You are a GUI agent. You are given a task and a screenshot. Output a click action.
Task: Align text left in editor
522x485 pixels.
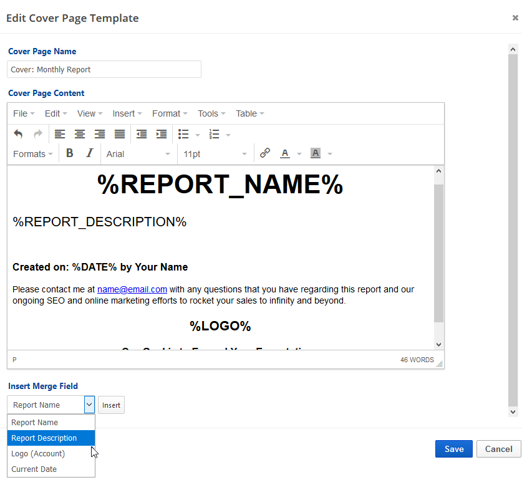click(60, 134)
